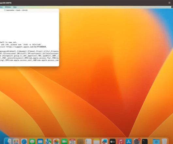173x144 pixels.
Task: Launch Freeform from the dock
Action: [x=104, y=141]
